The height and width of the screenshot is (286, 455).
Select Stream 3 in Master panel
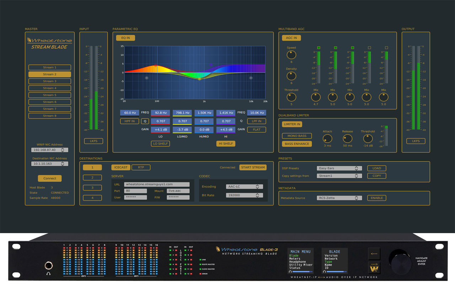[x=50, y=81]
